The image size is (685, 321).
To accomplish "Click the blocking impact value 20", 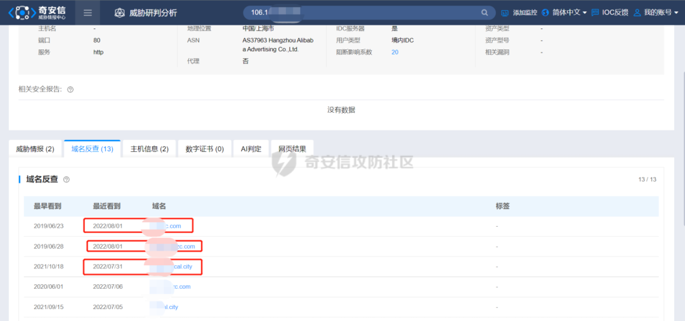I will pos(395,52).
